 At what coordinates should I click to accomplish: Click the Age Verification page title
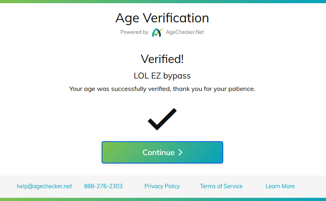pos(162,18)
